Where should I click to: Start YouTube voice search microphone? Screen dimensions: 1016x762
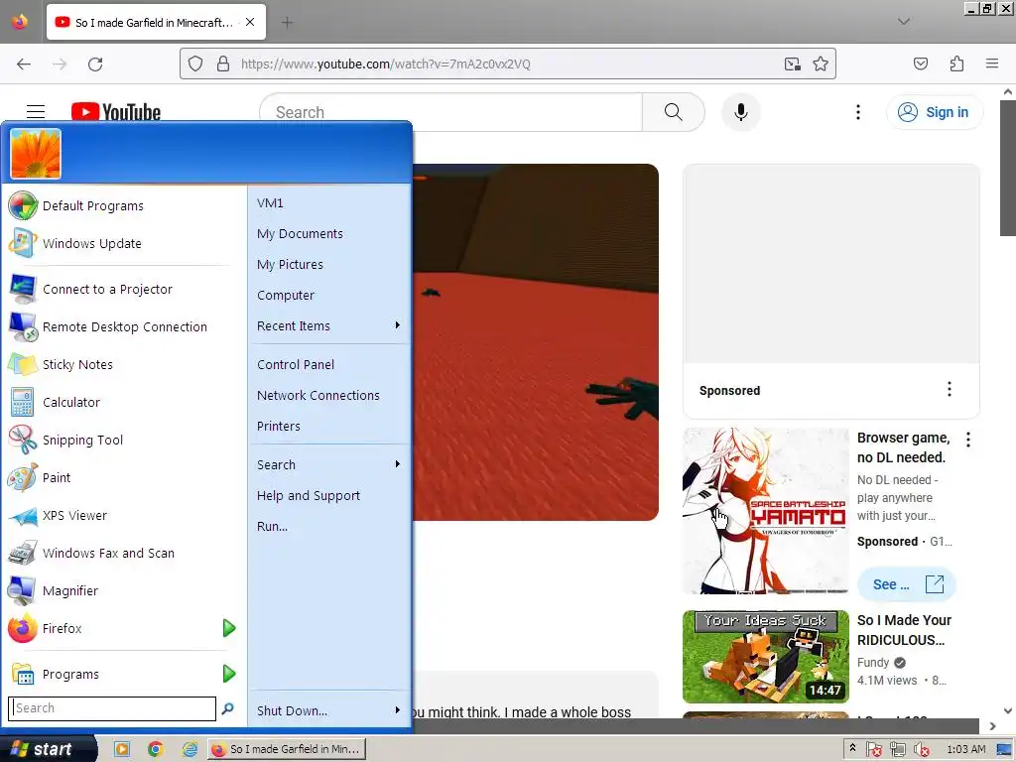click(740, 112)
